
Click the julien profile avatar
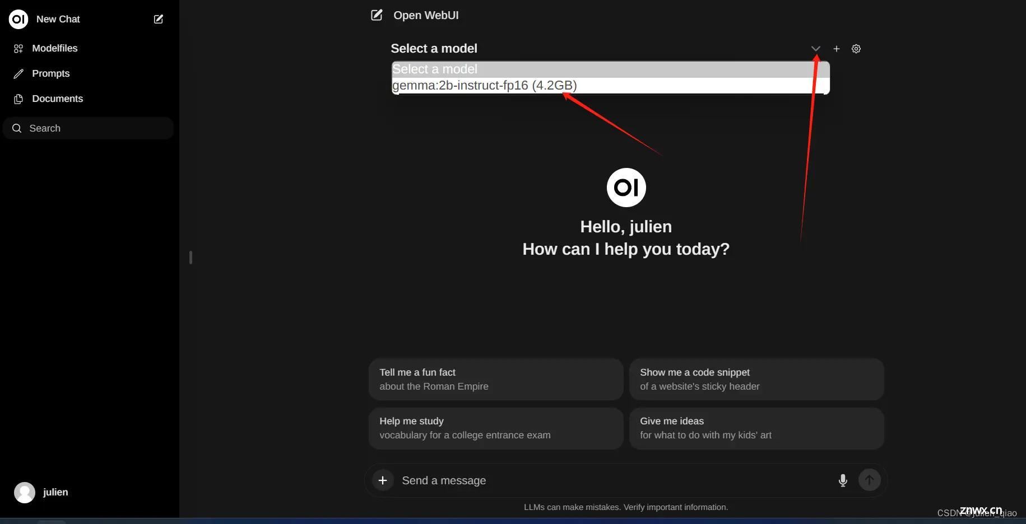25,493
